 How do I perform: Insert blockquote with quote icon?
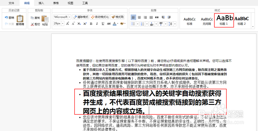click(x=157, y=17)
